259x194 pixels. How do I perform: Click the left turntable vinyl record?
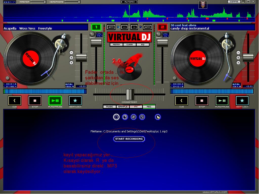(x=31, y=58)
